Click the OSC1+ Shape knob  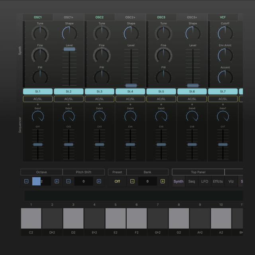click(69, 33)
